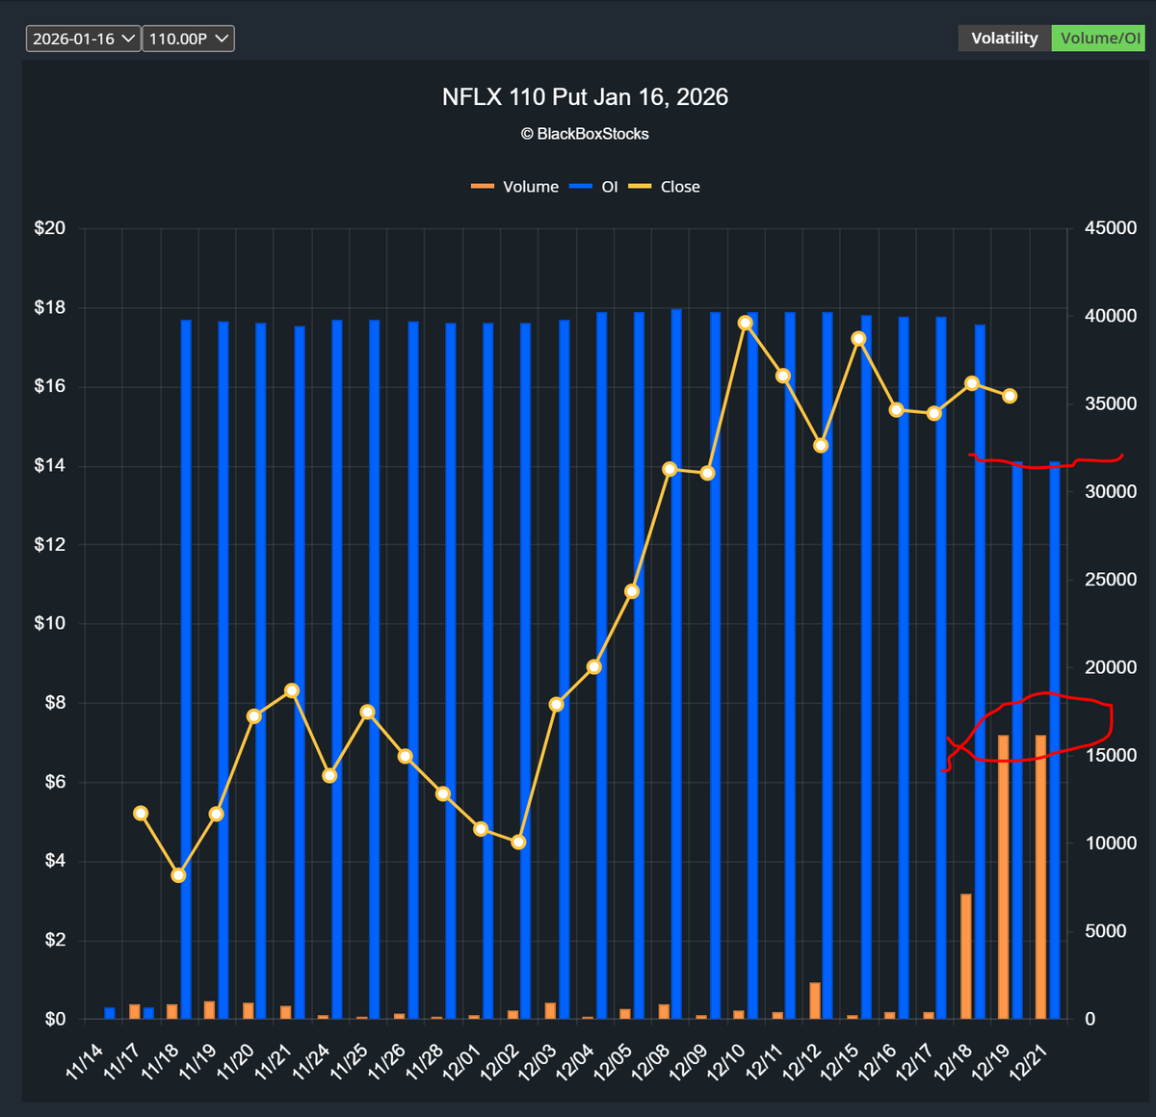Click the blue OI legend swatch
Viewport: 1156px width, 1117px height.
point(581,187)
